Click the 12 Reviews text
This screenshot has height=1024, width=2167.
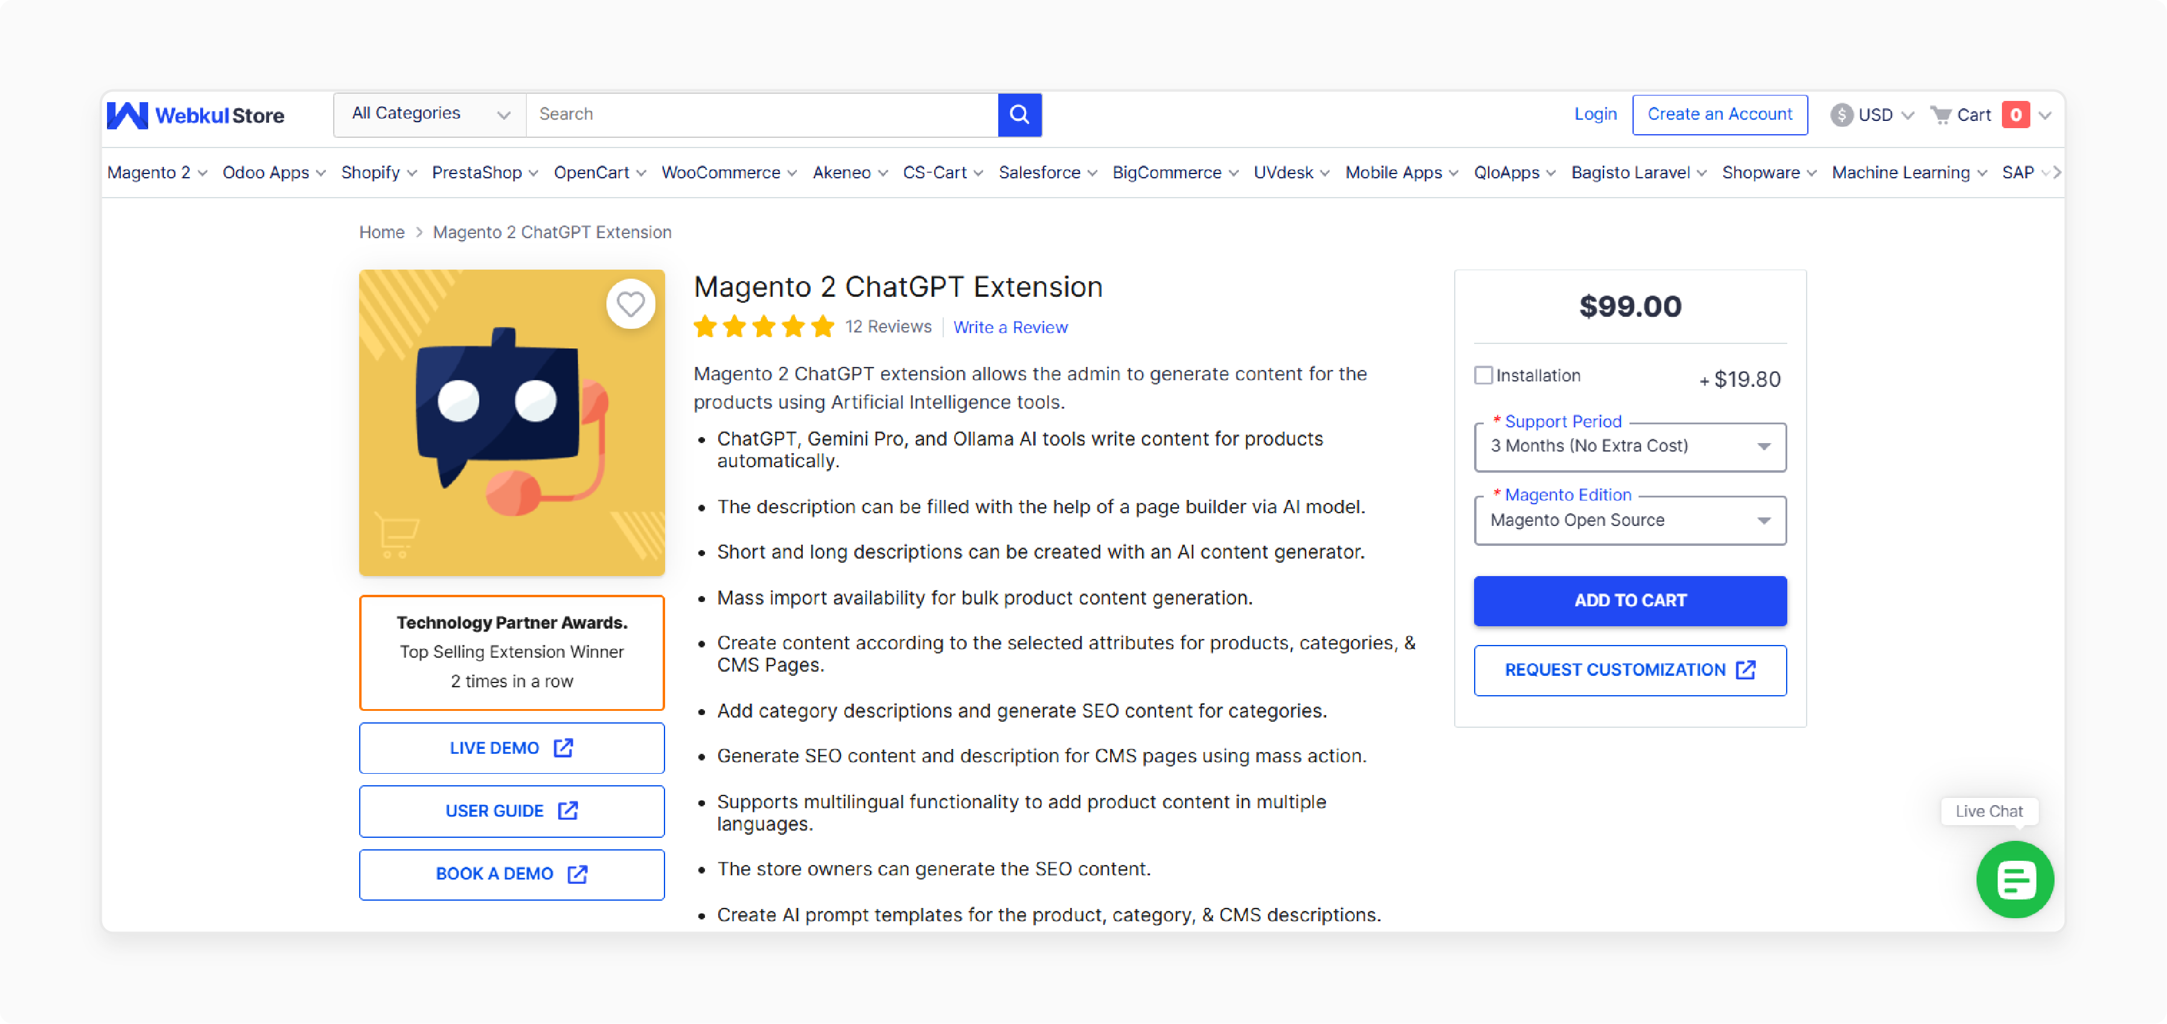[888, 326]
